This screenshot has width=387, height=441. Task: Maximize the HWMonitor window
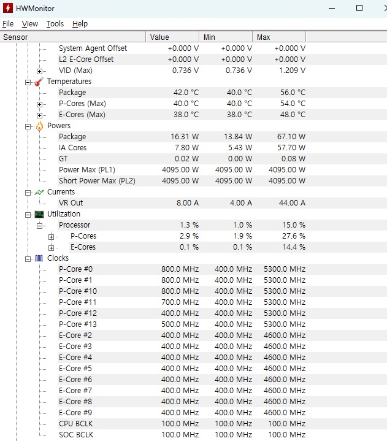point(359,8)
